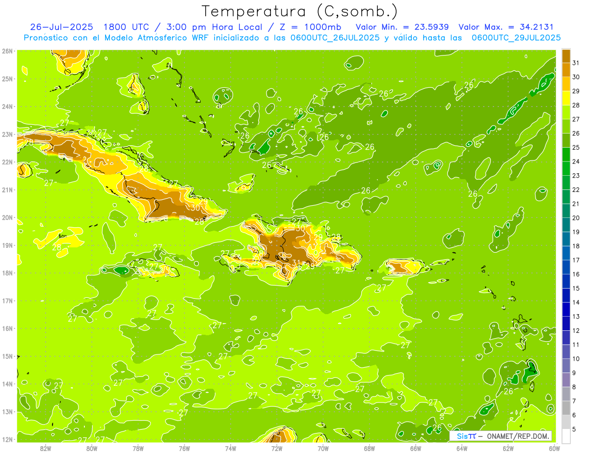Click color scale label "29"
The width and height of the screenshot is (589, 455).
[x=576, y=91]
